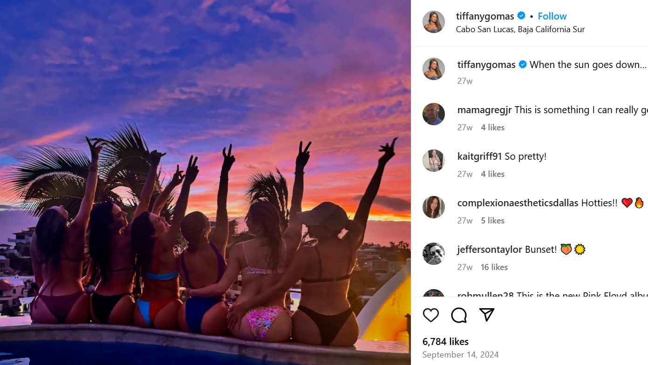This screenshot has height=365, width=648.
Task: View 16 likes on jeffersontaylor's comment
Action: 494,267
